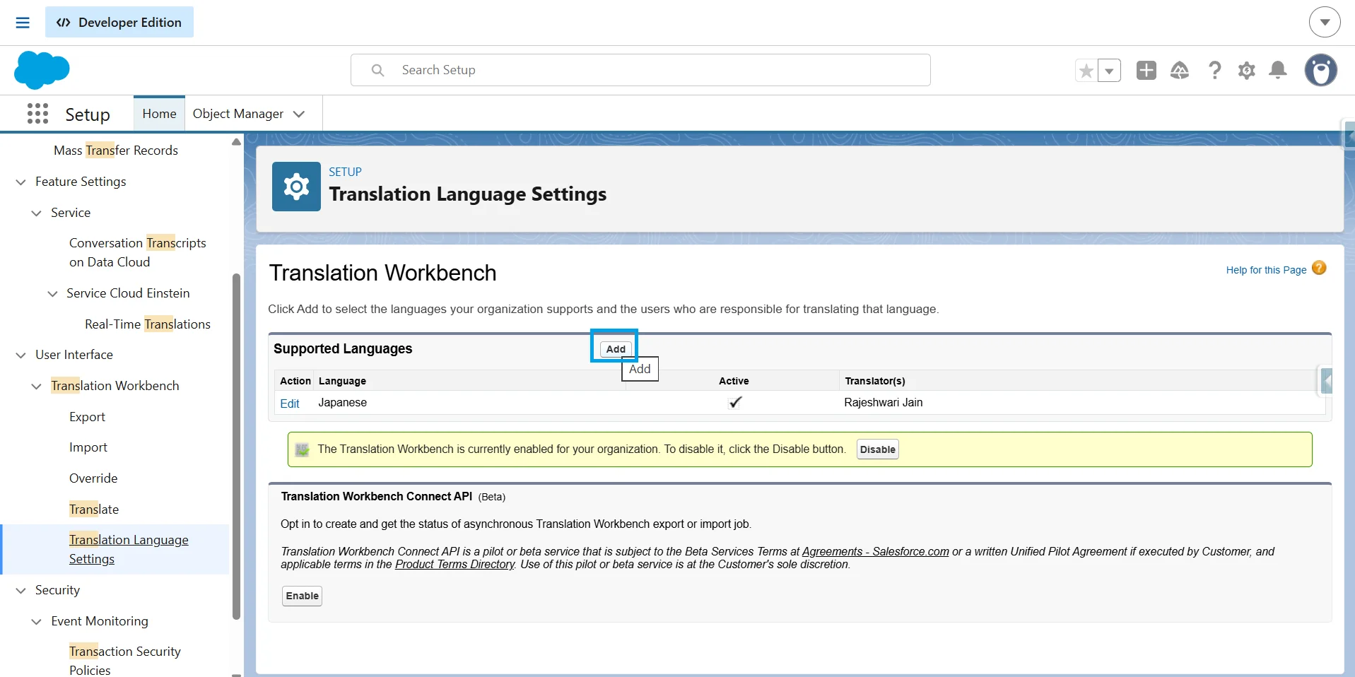This screenshot has height=677, width=1355.
Task: Open the Override item
Action: click(x=93, y=478)
